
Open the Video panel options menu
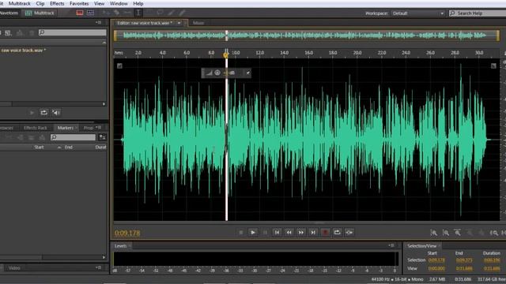point(99,267)
